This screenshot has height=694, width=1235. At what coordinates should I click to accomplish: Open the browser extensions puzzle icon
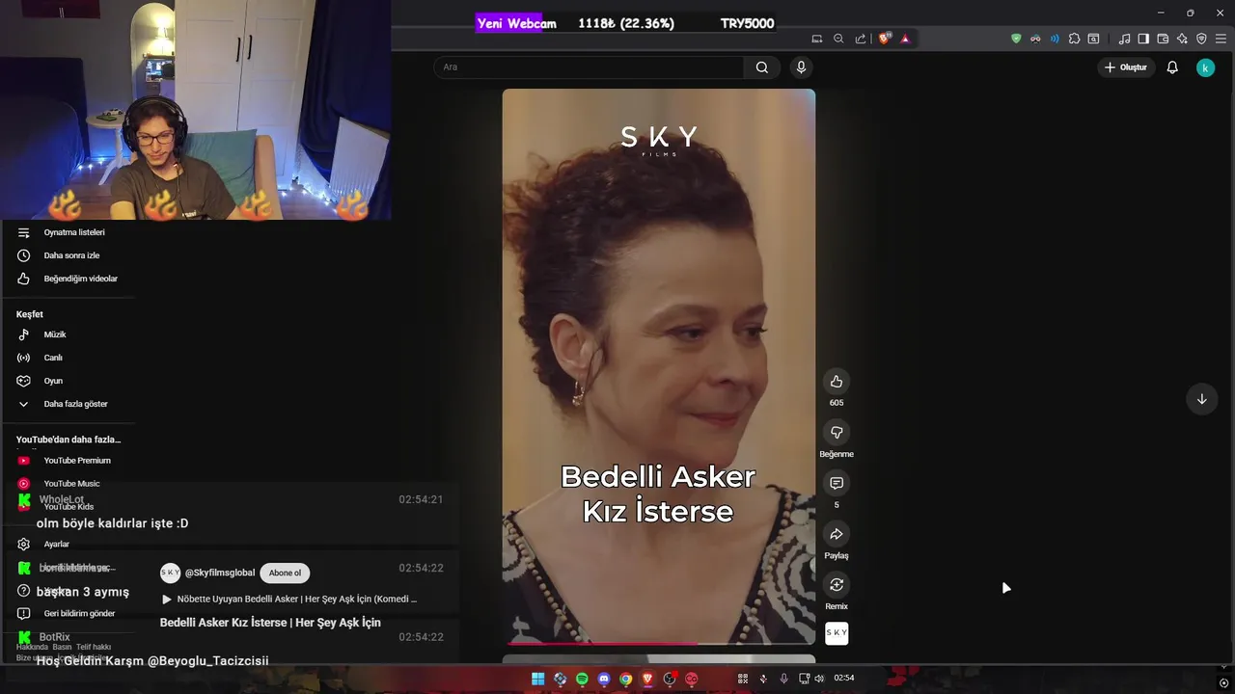[x=1074, y=39]
